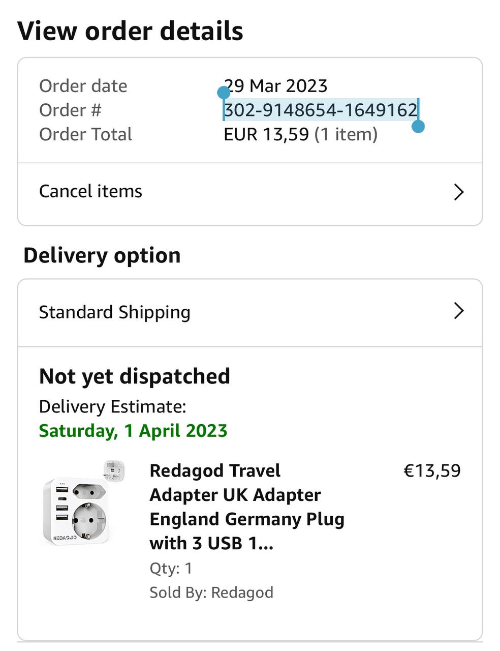500x651 pixels.
Task: Open the chevron arrow beside Cancel items
Action: (458, 192)
